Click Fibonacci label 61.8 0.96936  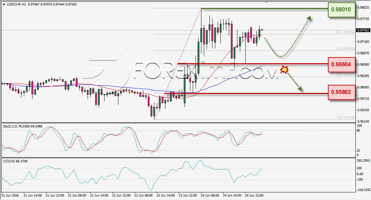(346, 49)
